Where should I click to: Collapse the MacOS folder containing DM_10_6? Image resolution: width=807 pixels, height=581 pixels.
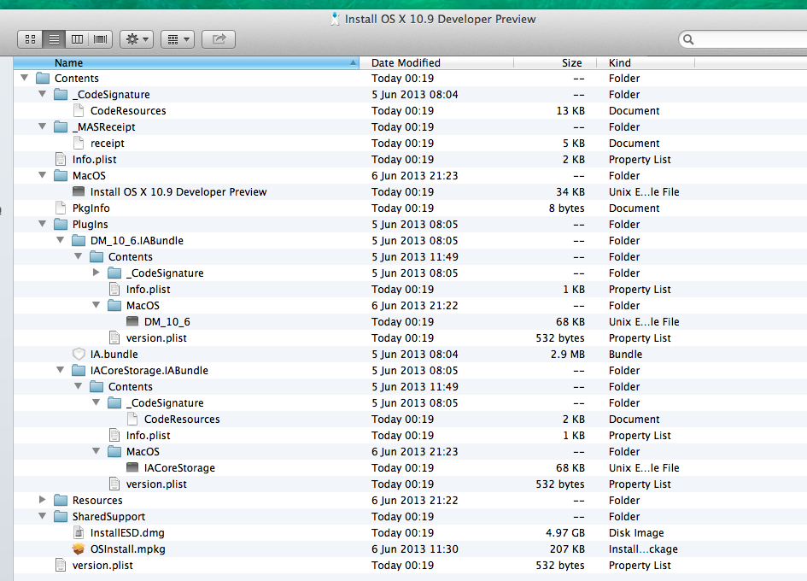pyautogui.click(x=96, y=305)
